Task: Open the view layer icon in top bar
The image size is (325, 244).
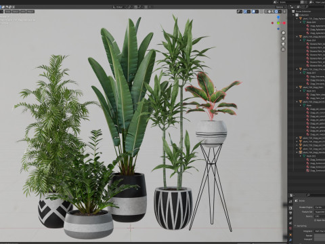Action: coord(311,2)
